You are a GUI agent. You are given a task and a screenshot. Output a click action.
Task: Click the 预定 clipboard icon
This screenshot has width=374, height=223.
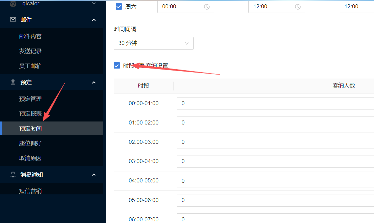pos(13,82)
